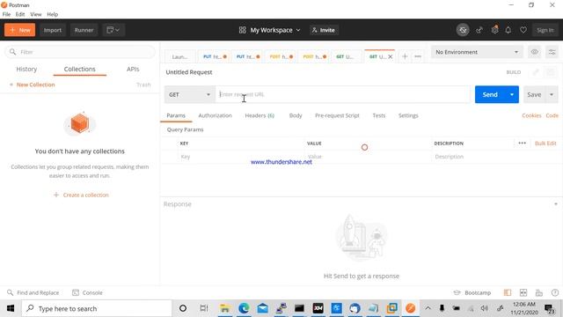The height and width of the screenshot is (317, 563).
Task: Open Cortana circle on the taskbar
Action: [x=183, y=308]
